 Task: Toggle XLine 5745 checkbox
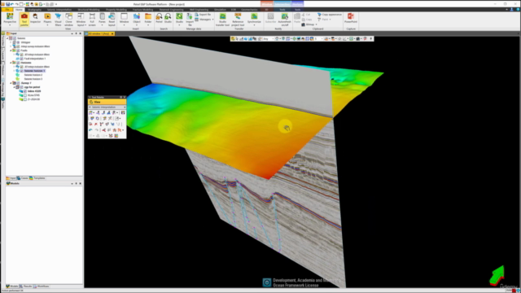point(25,95)
